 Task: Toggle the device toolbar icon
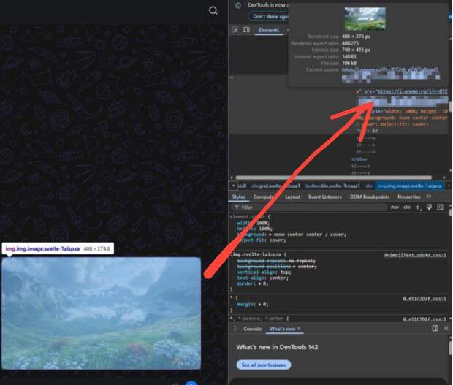click(246, 30)
